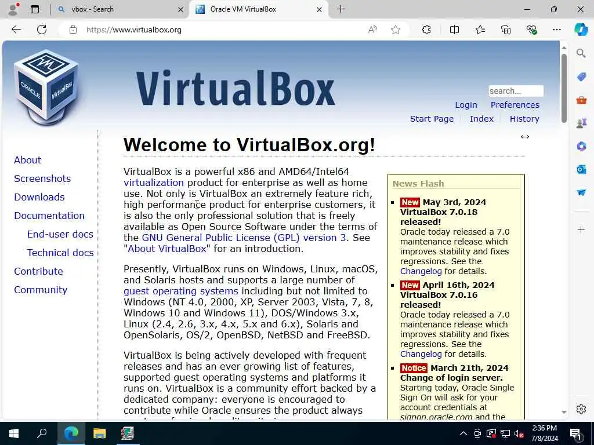Switch to the vbox - Search tab
The width and height of the screenshot is (594, 445).
[x=121, y=9]
